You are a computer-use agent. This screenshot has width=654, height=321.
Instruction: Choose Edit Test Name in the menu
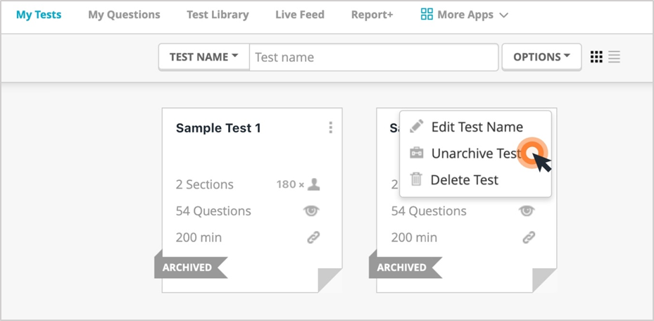475,127
